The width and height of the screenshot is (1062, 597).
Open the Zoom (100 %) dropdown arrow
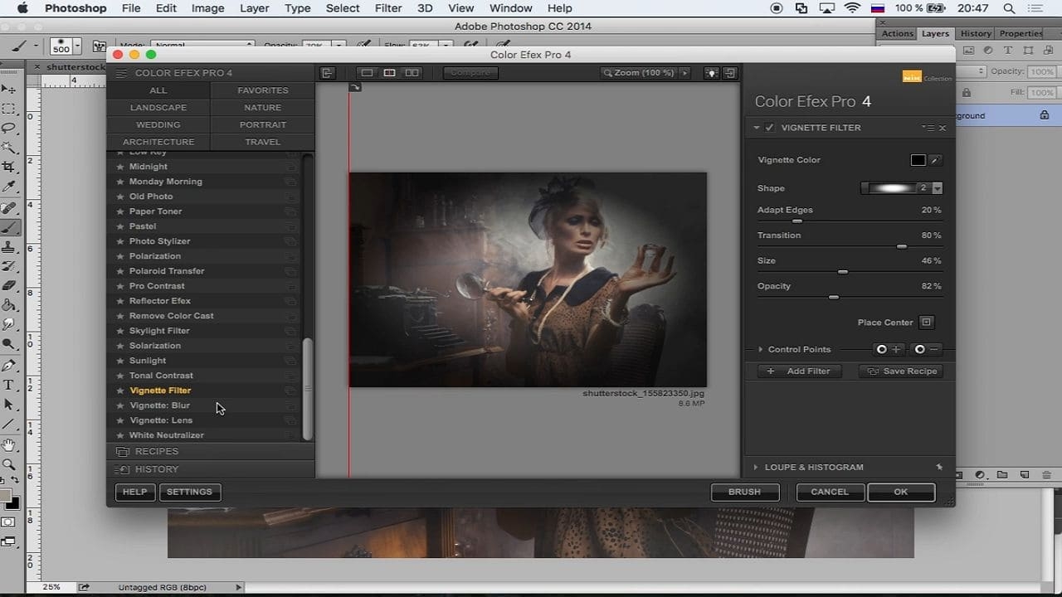[684, 73]
